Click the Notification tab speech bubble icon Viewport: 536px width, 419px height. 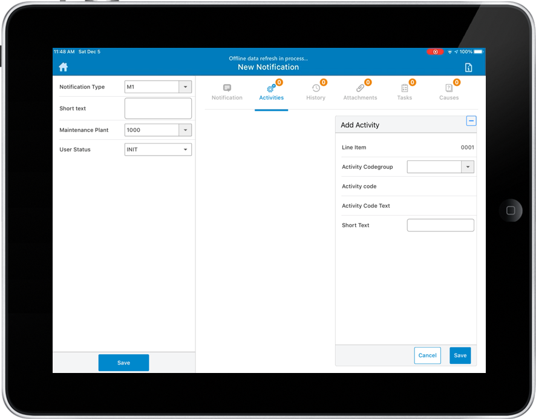[x=227, y=88]
